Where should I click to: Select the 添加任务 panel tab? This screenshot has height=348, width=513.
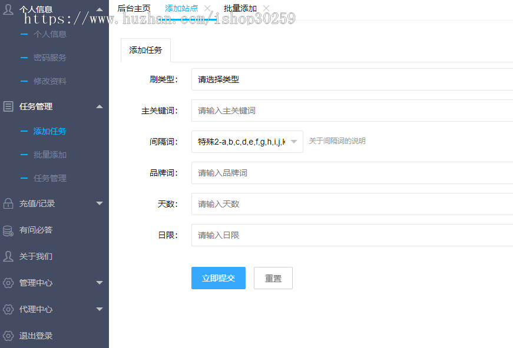145,50
